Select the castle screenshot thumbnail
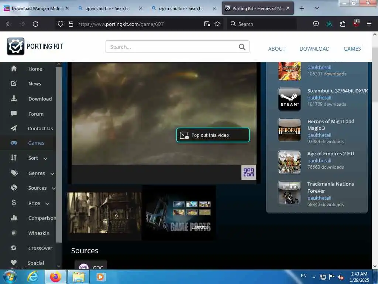Viewport: 378px width, 284px height. point(104,213)
